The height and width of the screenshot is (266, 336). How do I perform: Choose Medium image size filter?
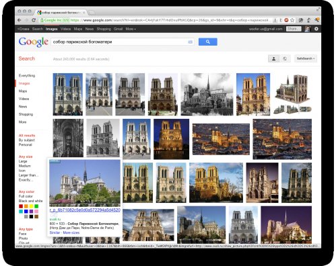coord(25,166)
